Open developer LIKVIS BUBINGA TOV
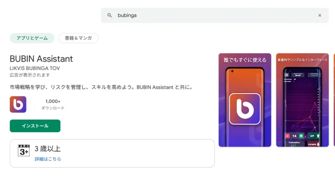Screen dimensions: 335x188 tap(35, 68)
